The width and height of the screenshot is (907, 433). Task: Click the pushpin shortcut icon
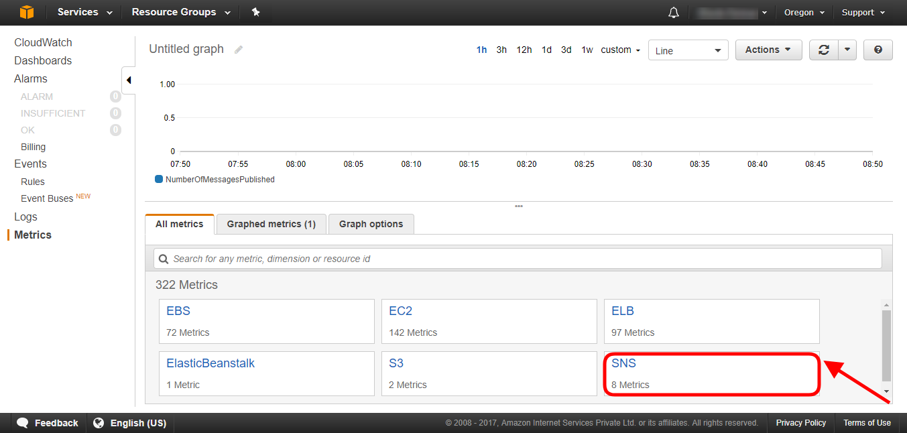point(255,12)
